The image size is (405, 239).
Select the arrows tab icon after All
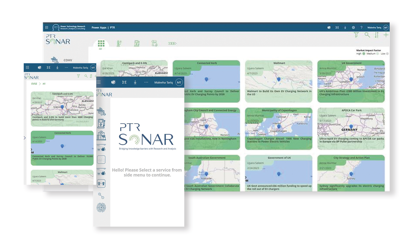[x=172, y=43]
